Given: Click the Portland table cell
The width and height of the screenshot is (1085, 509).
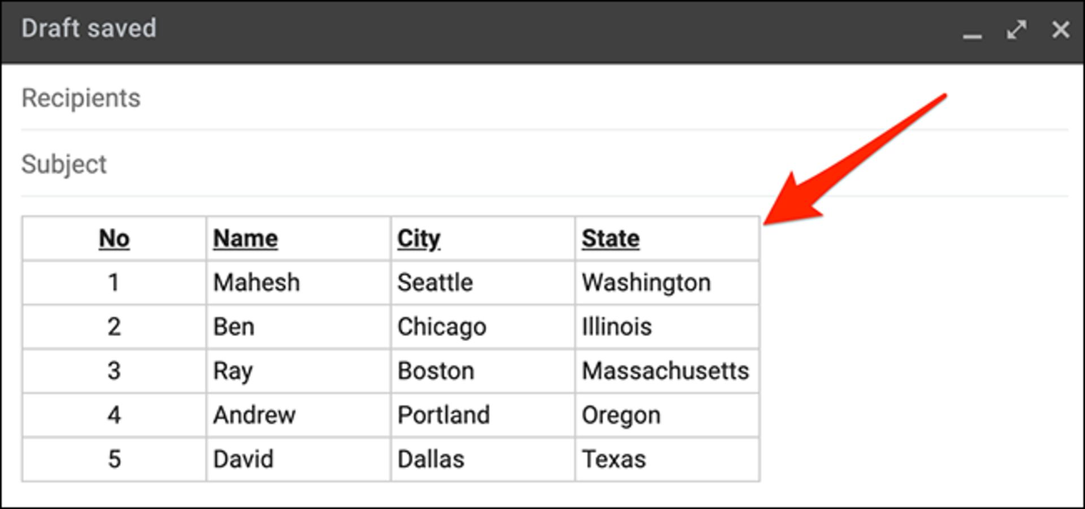Looking at the screenshot, I should tap(483, 415).
